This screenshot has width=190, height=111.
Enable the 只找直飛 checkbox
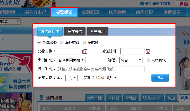click(149, 60)
